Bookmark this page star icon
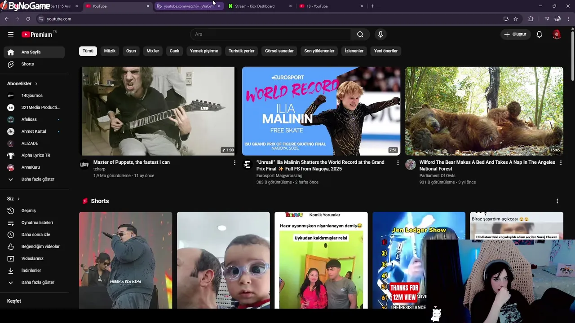 516,19
